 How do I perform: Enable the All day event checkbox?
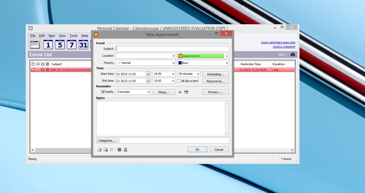point(179,81)
